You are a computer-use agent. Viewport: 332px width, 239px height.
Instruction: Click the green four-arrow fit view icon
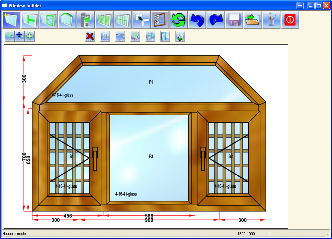[30, 37]
